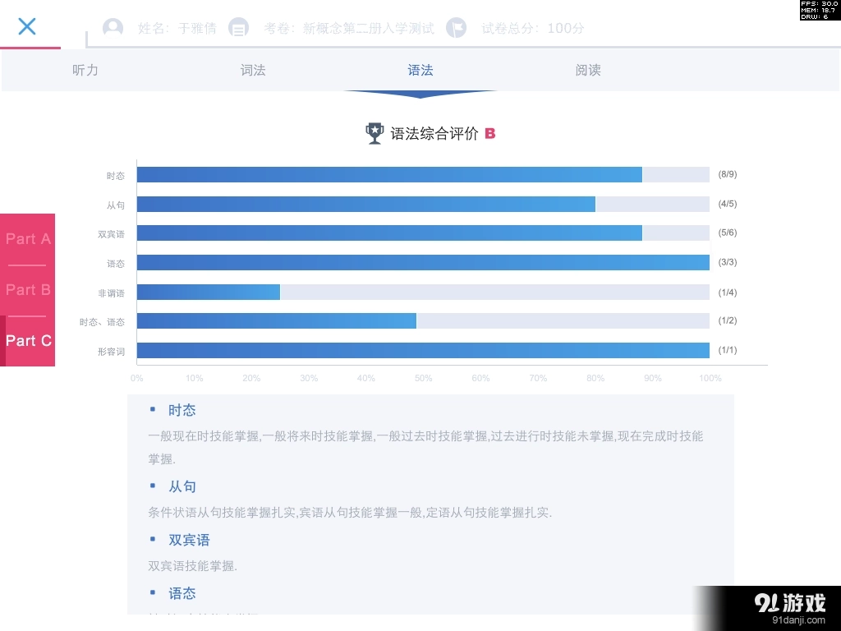841x631 pixels.
Task: Select the Part B section toggle
Action: (x=27, y=290)
